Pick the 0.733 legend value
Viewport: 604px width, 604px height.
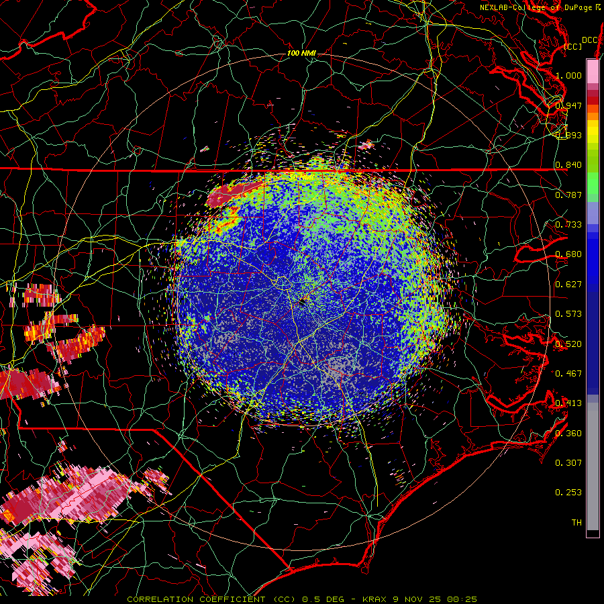click(568, 225)
